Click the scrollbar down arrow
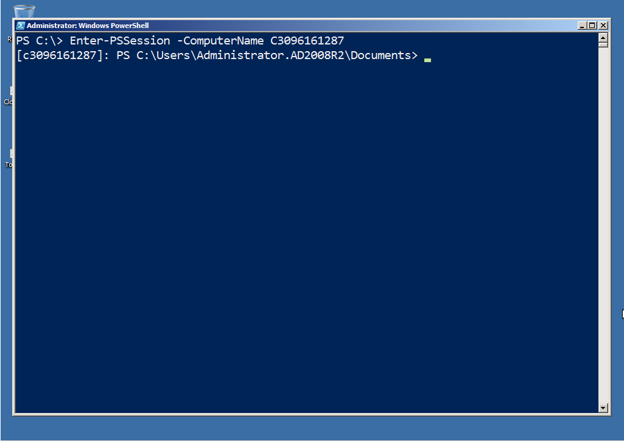 603,408
